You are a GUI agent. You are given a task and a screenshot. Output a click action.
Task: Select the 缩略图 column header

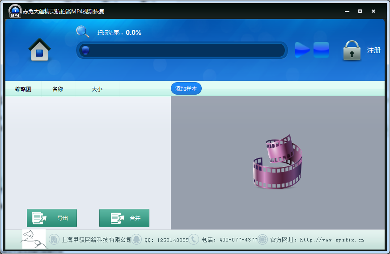(23, 89)
